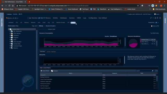Collapse the Instance View node
The height and width of the screenshot is (94, 167).
9,29
